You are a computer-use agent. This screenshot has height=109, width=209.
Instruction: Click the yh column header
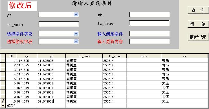[x=51, y=56]
